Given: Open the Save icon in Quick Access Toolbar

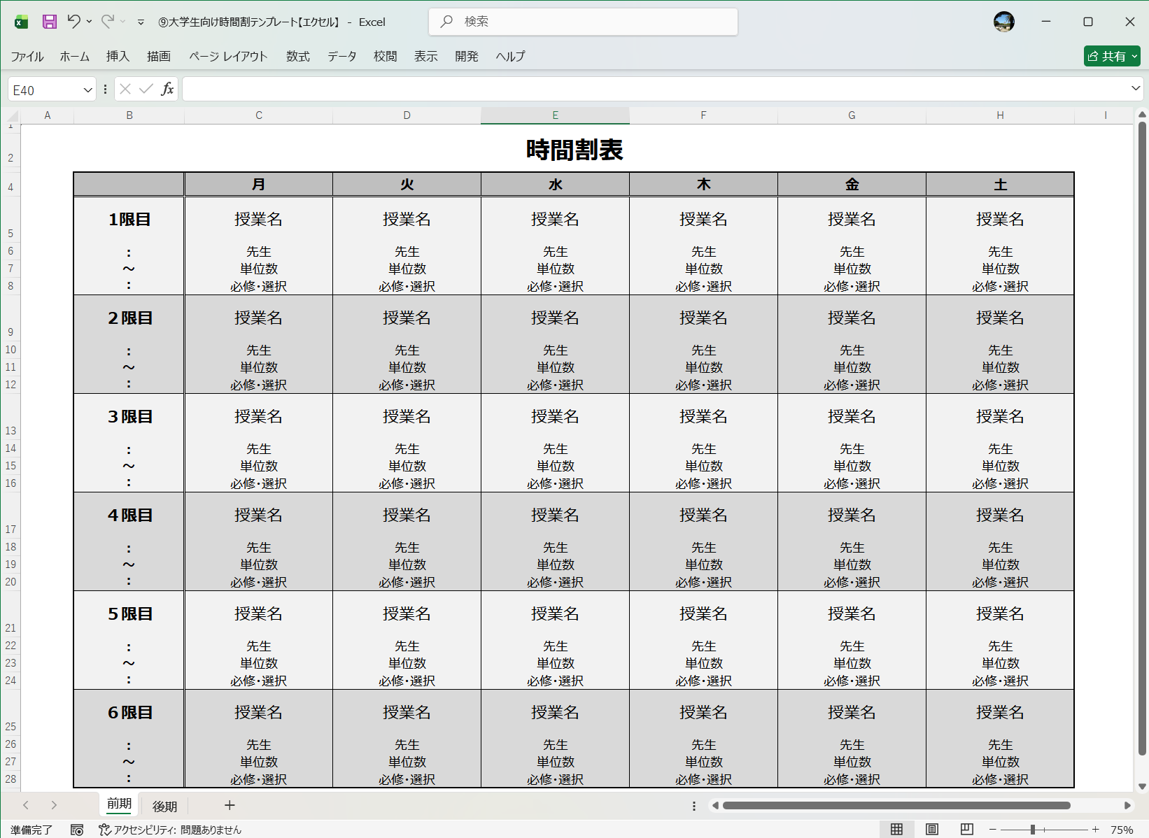Looking at the screenshot, I should [x=49, y=22].
